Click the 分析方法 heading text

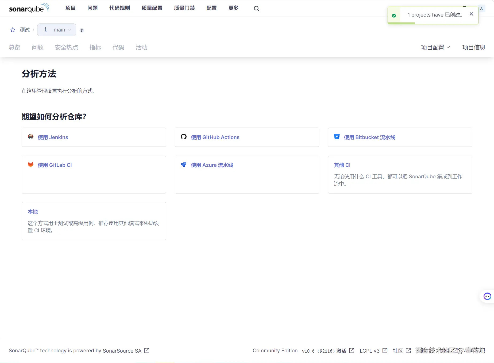pyautogui.click(x=39, y=74)
